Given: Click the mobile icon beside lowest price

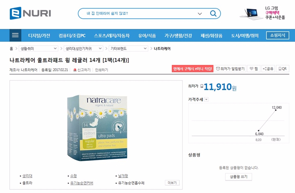Looking at the screenshot, I should point(202,86).
